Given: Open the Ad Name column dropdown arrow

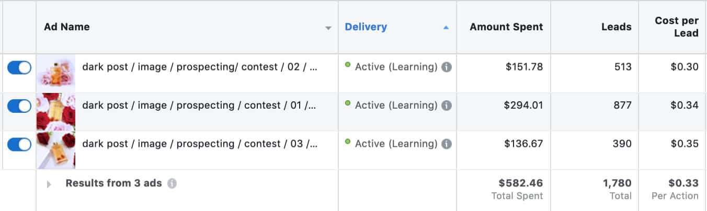Looking at the screenshot, I should [x=328, y=28].
